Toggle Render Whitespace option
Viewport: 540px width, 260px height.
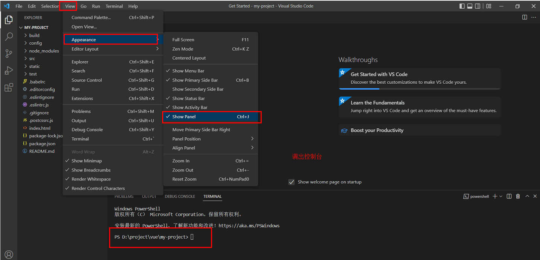[x=113, y=179]
